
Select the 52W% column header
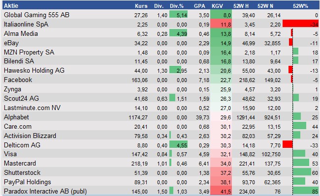click(x=300, y=6)
